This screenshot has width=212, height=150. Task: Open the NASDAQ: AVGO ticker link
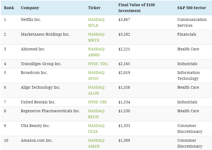point(96,76)
